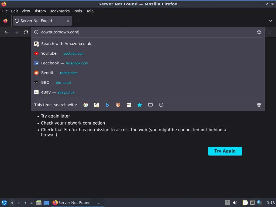Open the View menu

(x=26, y=11)
